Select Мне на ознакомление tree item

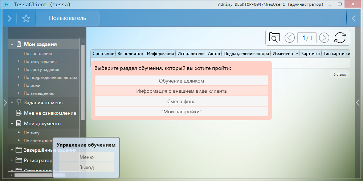50,113
